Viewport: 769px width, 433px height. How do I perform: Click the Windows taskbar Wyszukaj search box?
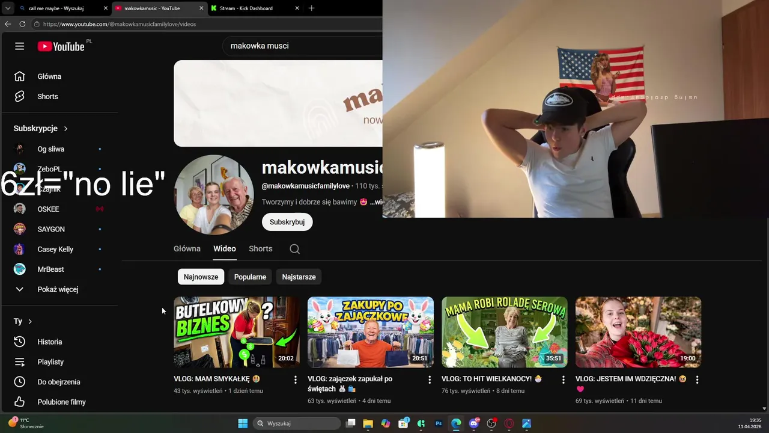pos(297,423)
